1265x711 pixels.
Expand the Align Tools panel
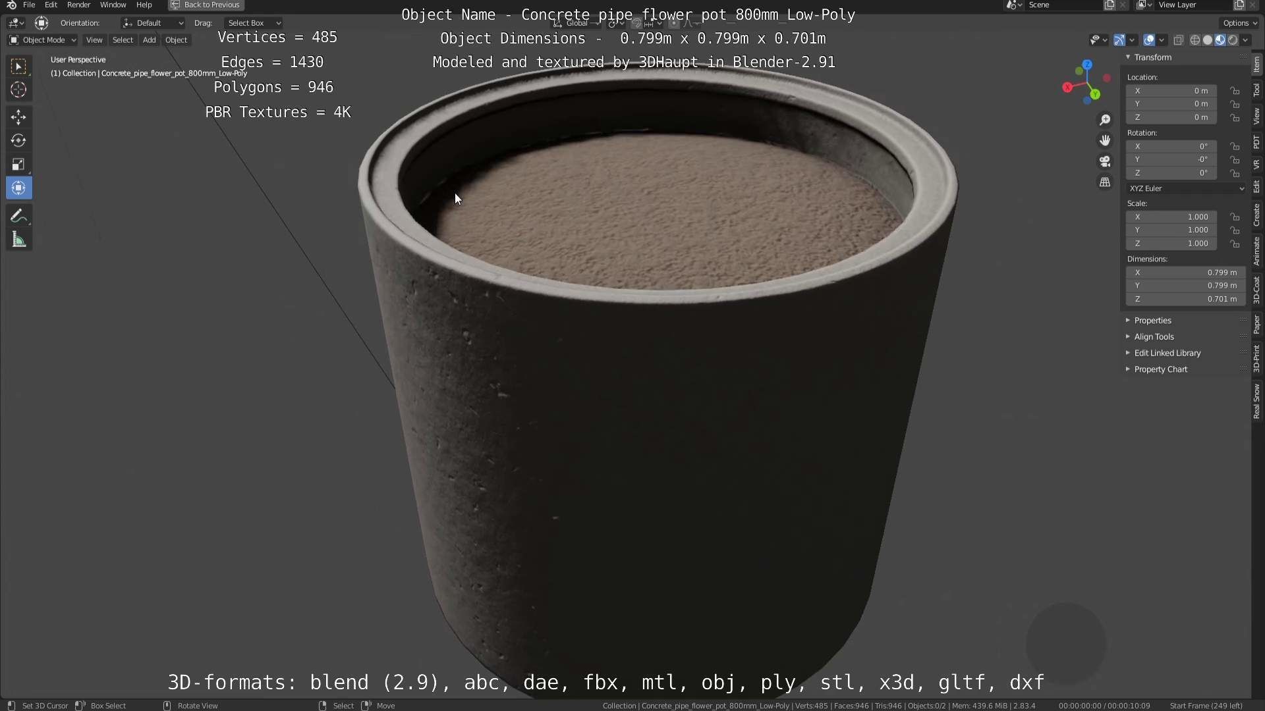click(x=1154, y=336)
